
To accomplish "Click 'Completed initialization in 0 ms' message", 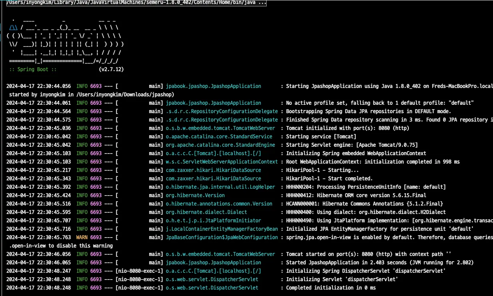I will pos(331,288).
